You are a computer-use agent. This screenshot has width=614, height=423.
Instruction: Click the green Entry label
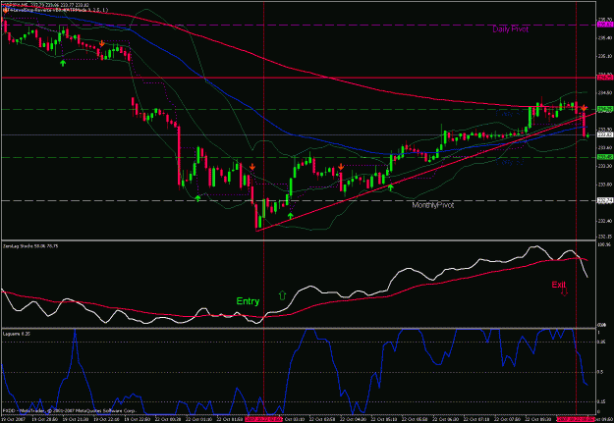[x=248, y=301]
